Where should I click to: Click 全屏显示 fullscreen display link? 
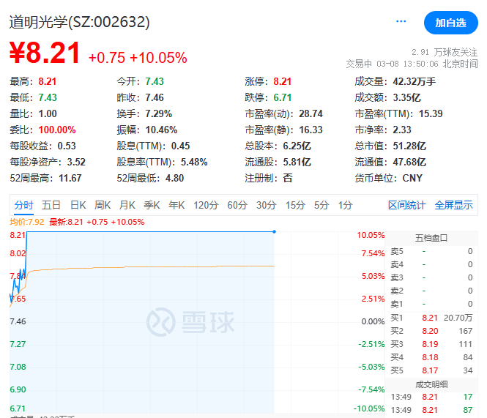[x=453, y=205]
